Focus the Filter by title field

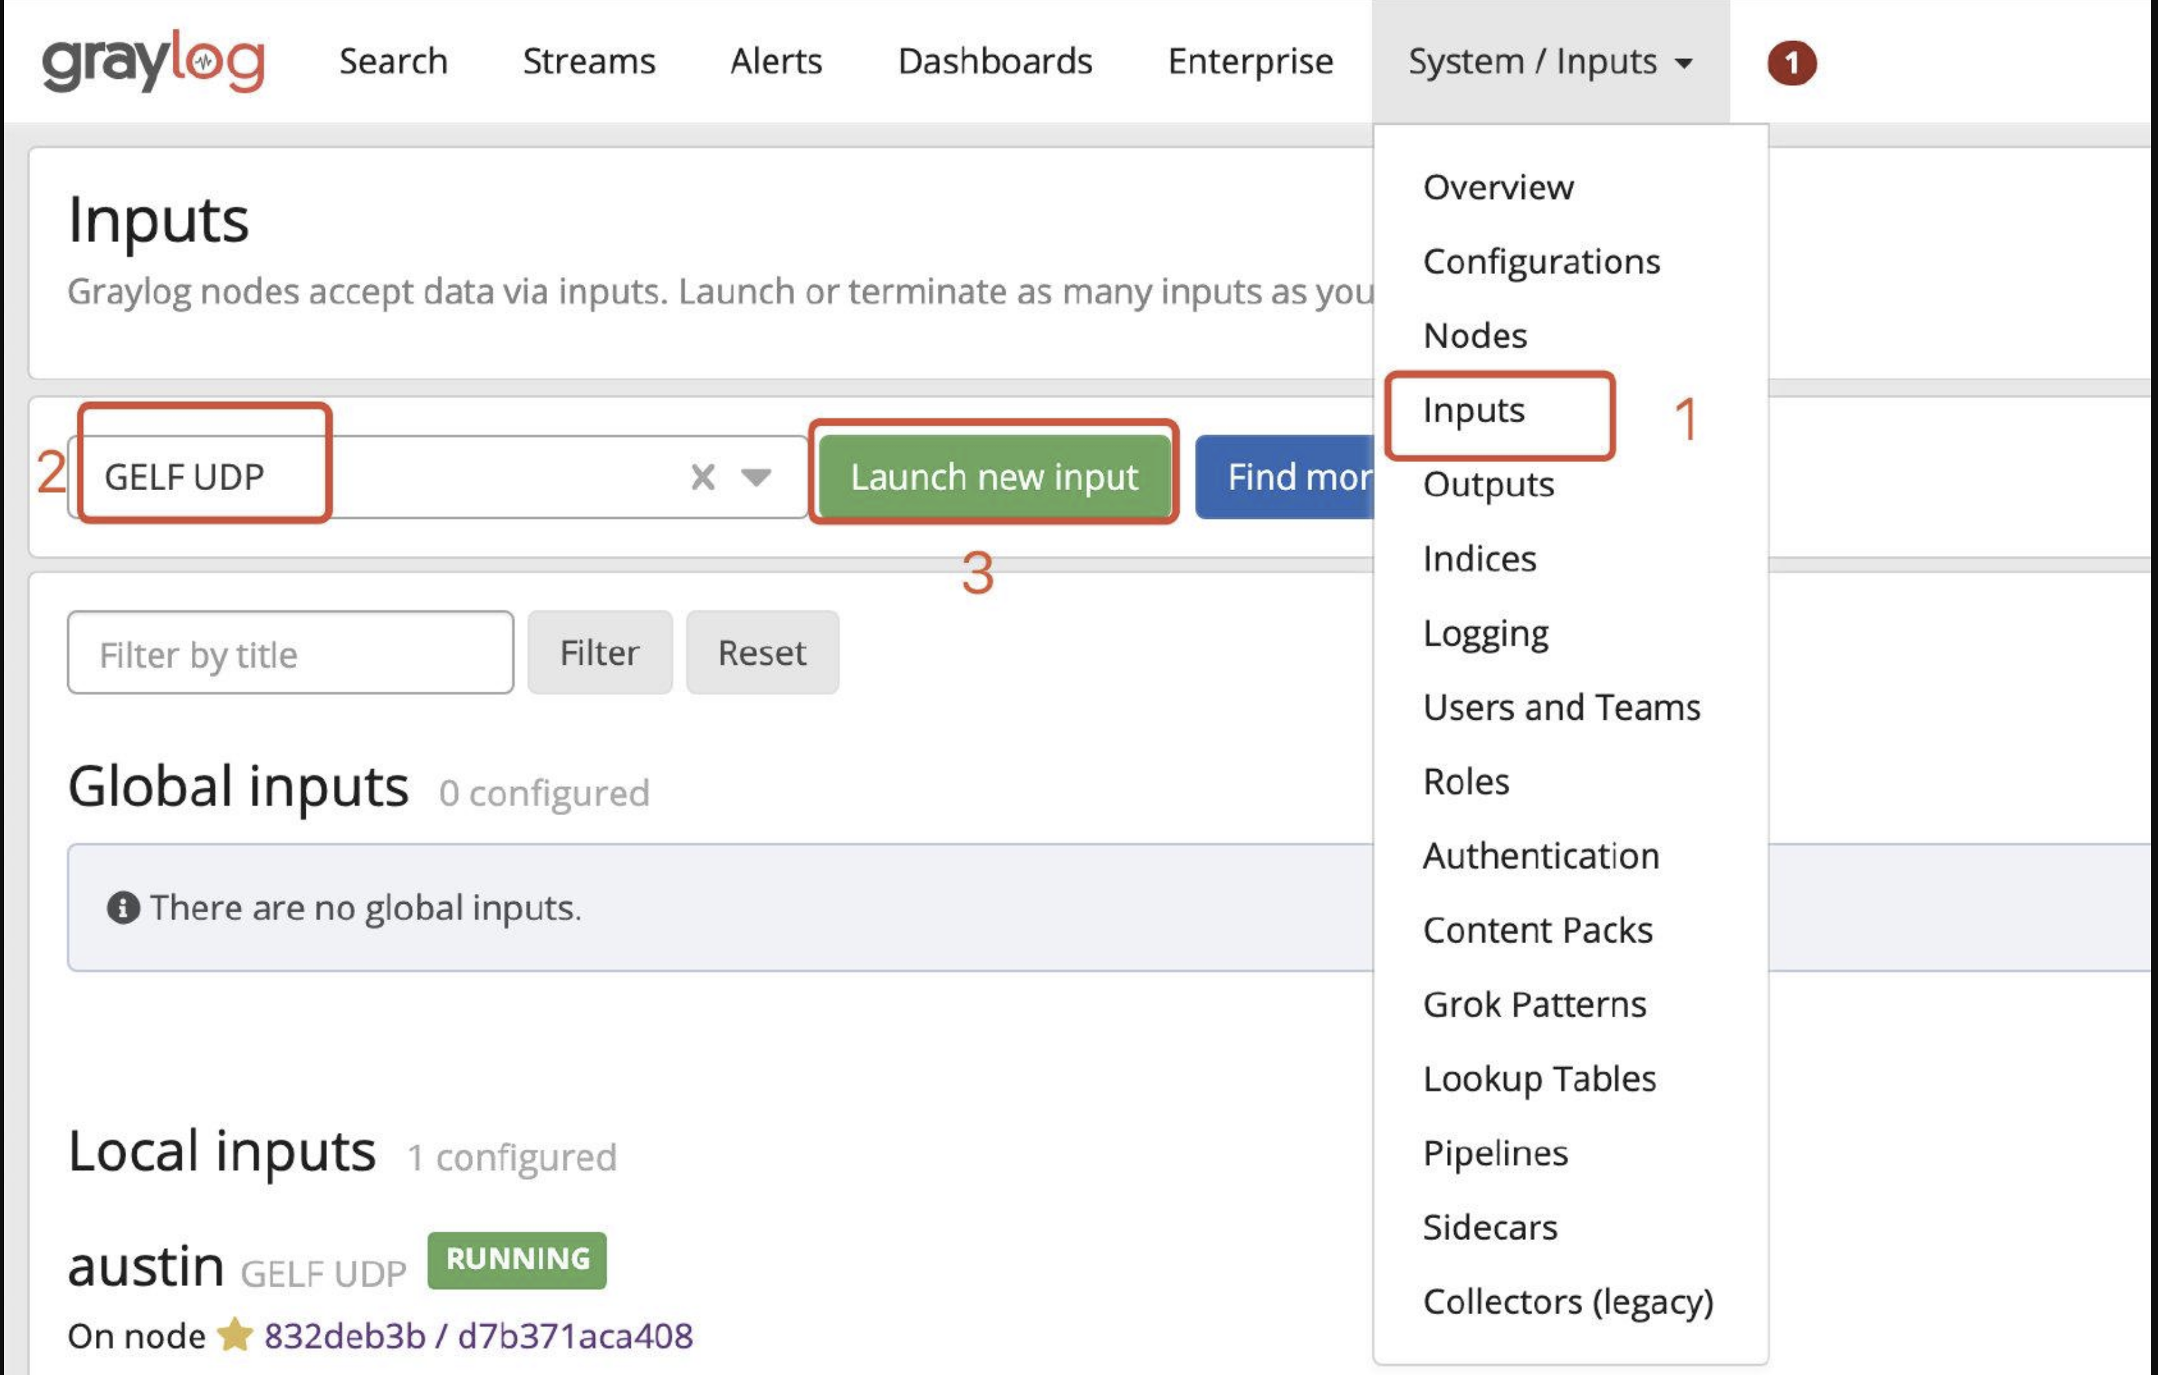(x=291, y=653)
